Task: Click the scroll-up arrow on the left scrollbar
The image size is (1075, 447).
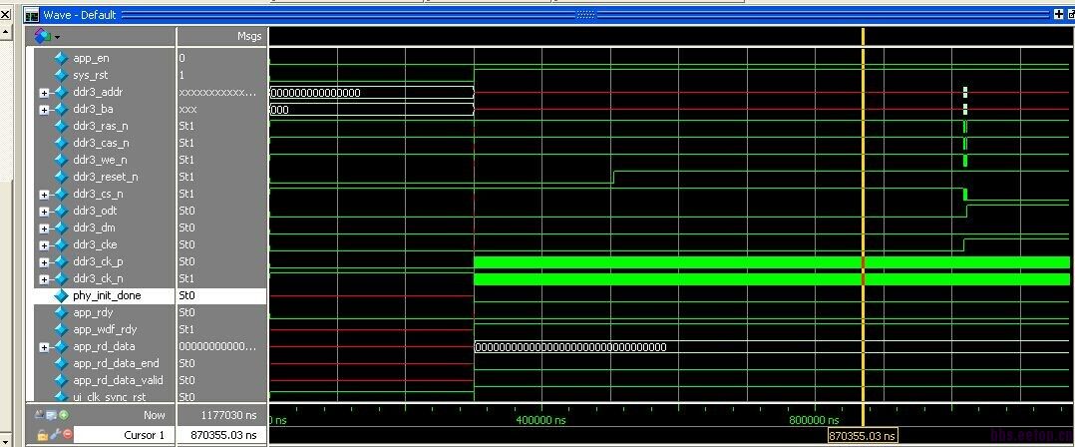Action: pos(6,32)
